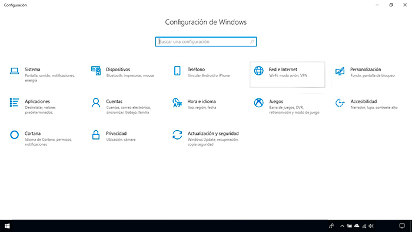Open Aplicaciones via the list icon
This screenshot has width=412, height=232.
pos(15,102)
